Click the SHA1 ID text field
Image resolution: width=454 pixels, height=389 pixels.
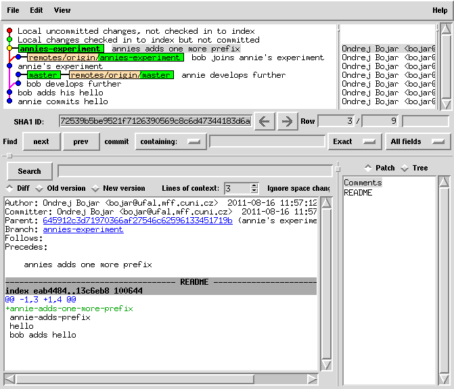(x=154, y=121)
